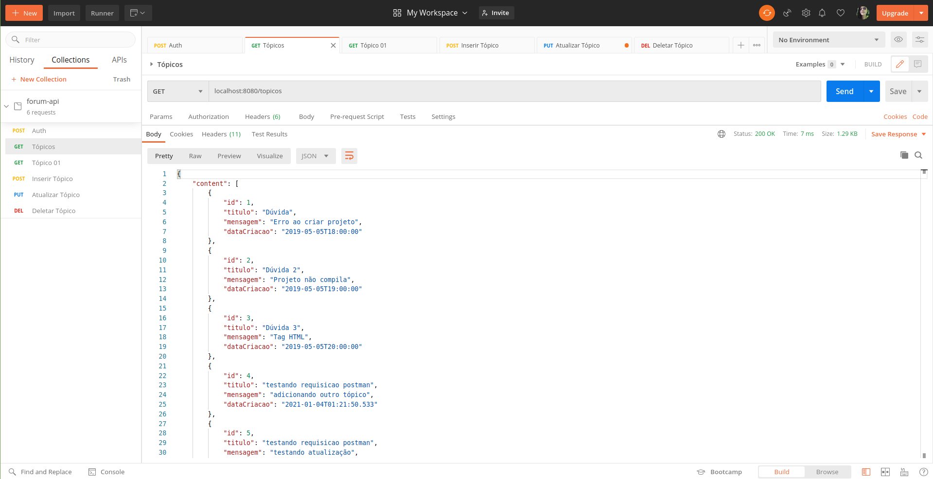Open the Runner

[x=102, y=13]
